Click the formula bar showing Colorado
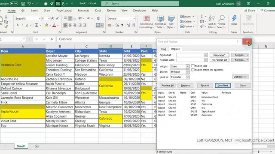275x154 pixels. (x=106, y=39)
